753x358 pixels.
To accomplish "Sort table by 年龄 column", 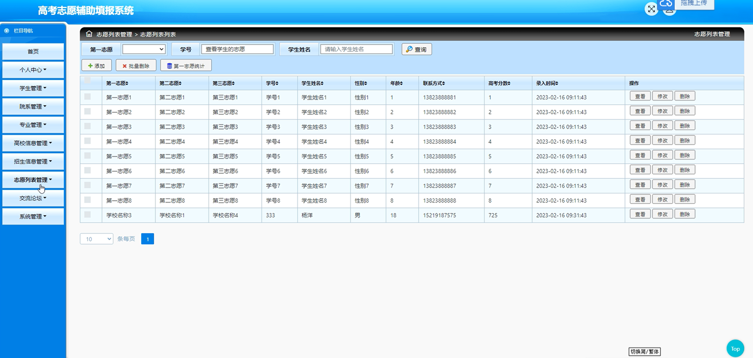I will [x=396, y=83].
